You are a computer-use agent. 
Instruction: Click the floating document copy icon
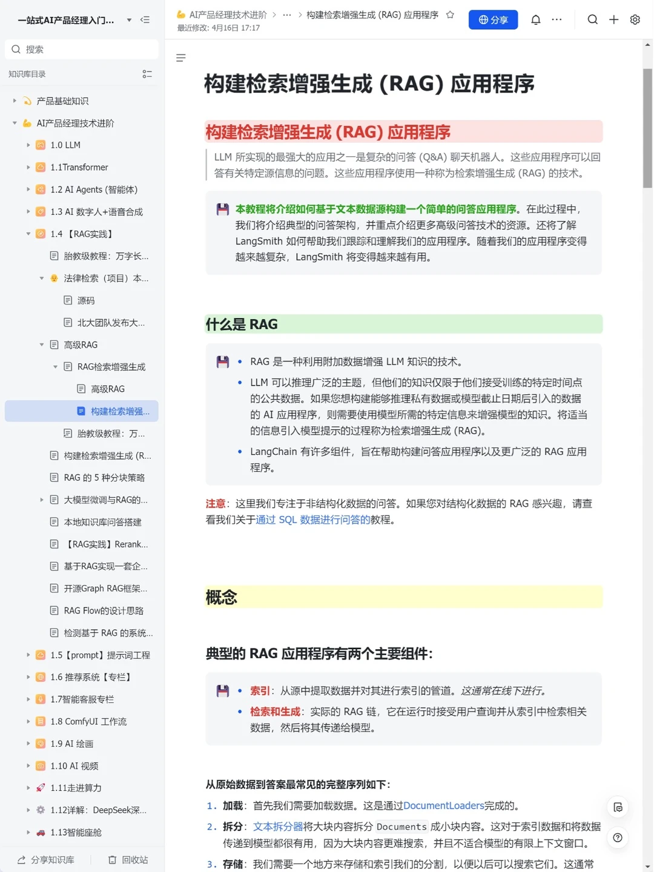(x=618, y=807)
